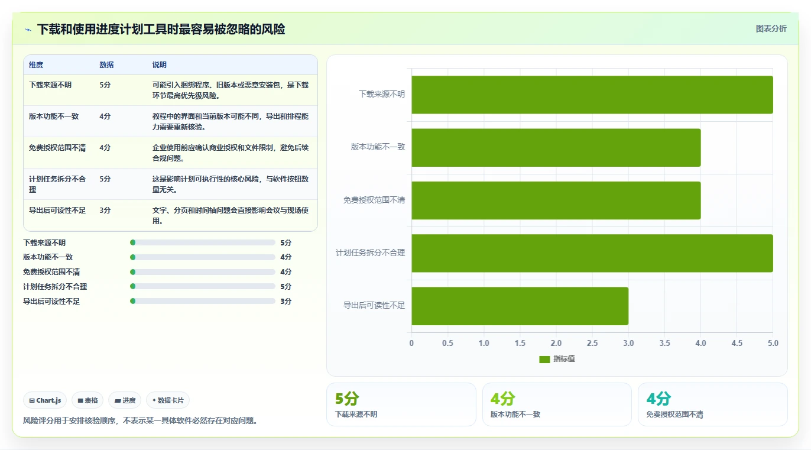
Task: Click the 下载来源不明 chart axis label
Action: click(382, 95)
